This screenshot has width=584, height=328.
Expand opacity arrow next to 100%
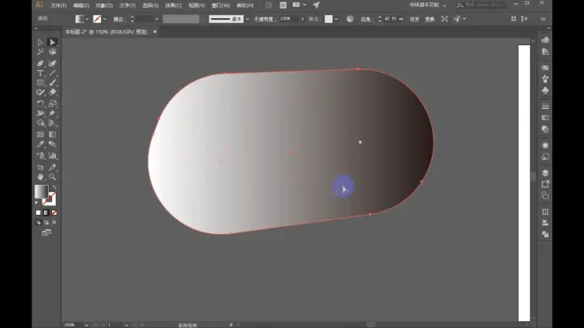(303, 19)
